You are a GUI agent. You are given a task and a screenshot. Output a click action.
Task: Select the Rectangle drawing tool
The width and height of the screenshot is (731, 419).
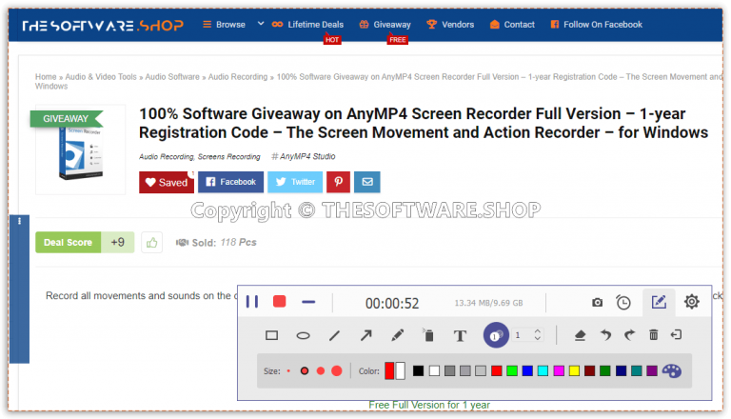(272, 335)
